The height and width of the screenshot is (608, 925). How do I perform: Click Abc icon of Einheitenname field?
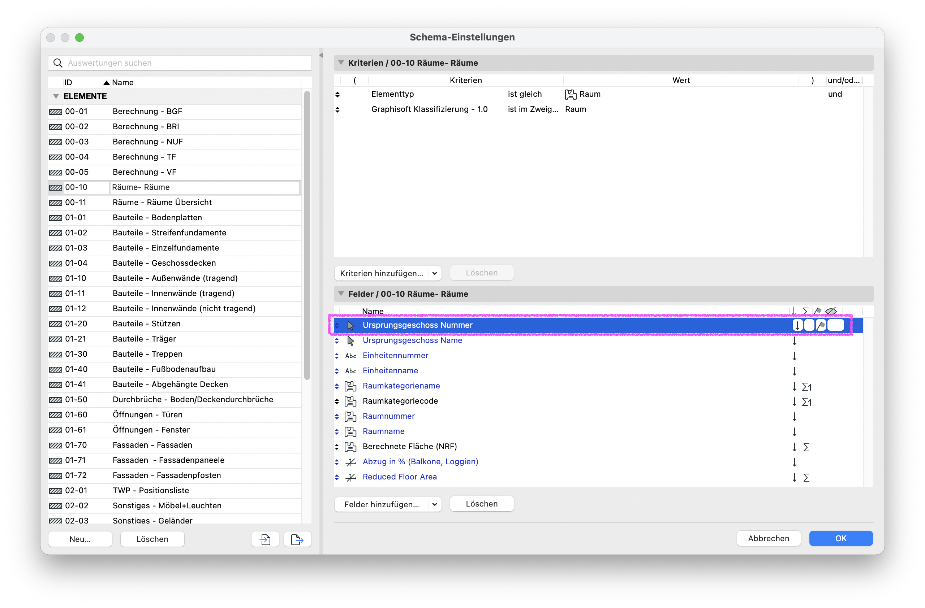click(350, 371)
